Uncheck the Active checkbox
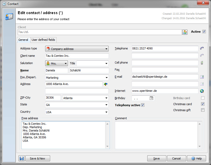The width and height of the screenshot is (211, 165). pos(204,32)
